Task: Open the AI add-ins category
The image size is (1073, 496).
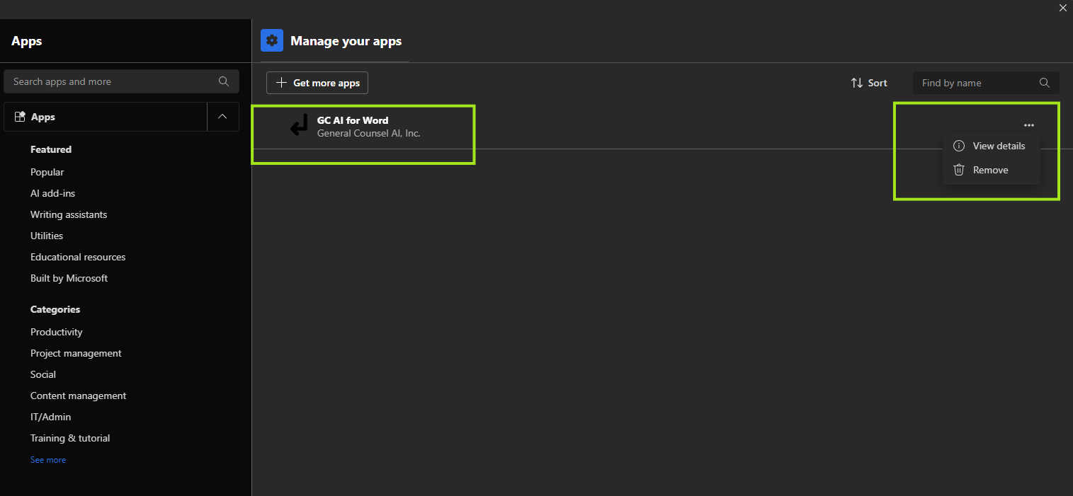Action: [x=52, y=193]
